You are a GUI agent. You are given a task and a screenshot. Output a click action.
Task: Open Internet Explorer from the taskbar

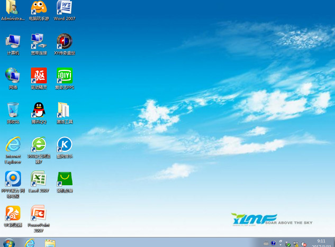(30, 243)
